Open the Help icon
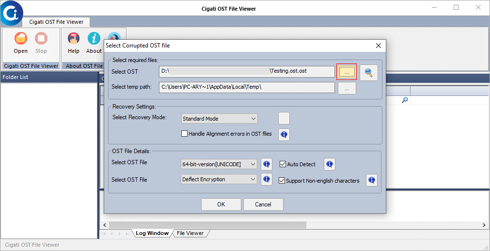 [74, 39]
